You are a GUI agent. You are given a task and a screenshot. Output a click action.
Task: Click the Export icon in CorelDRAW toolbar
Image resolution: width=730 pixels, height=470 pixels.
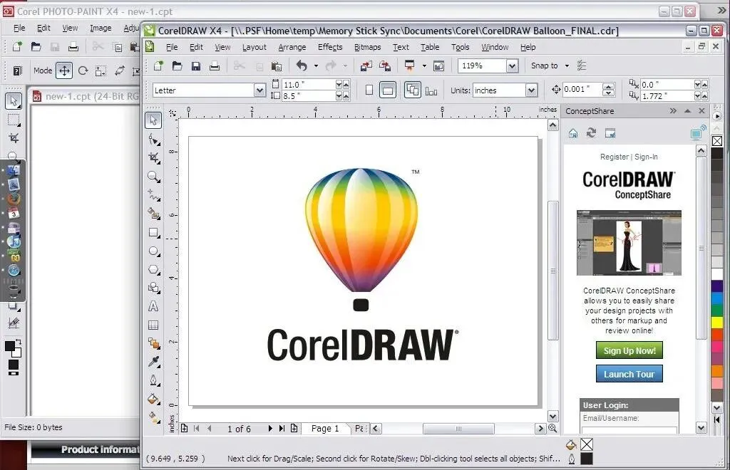coord(384,66)
